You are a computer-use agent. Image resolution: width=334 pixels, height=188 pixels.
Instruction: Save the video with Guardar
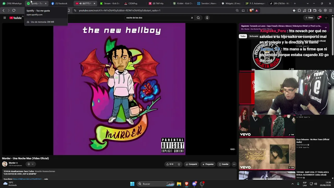pos(224,164)
